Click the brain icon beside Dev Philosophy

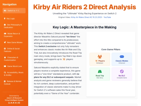coord(5,25)
